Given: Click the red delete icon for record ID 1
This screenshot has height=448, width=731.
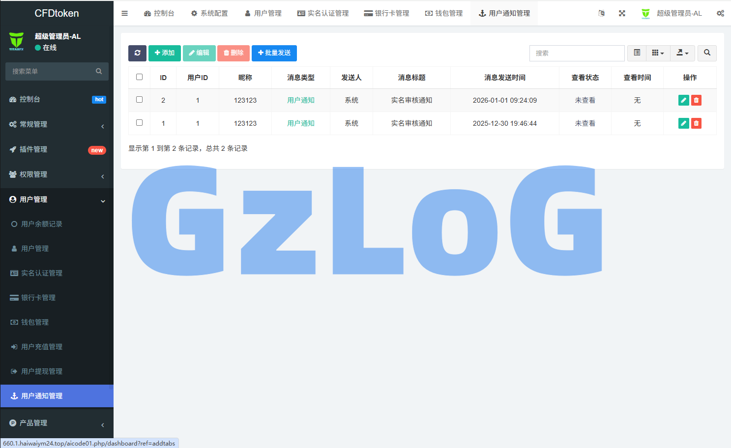Looking at the screenshot, I should tap(696, 123).
